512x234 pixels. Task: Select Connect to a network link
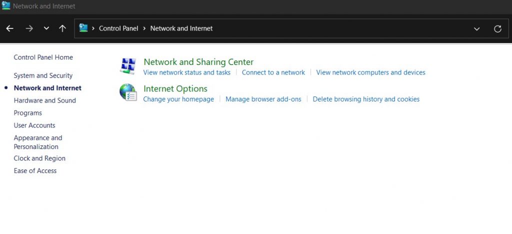coord(273,72)
